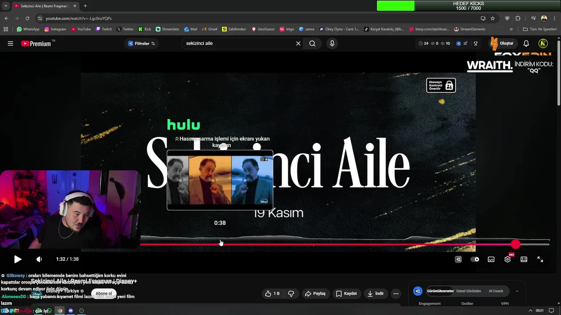Switch to theater mode

[x=524, y=259]
